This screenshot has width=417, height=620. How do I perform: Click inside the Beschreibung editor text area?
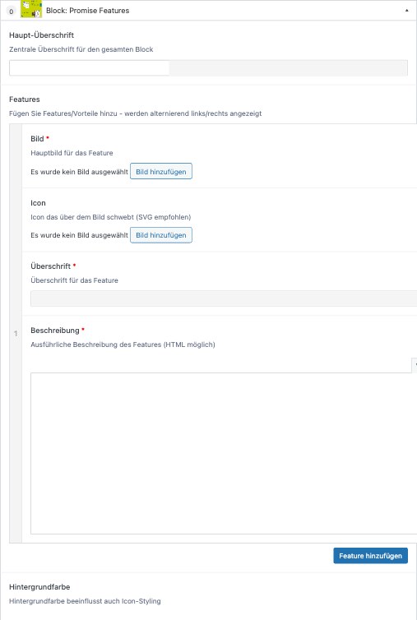(224, 453)
